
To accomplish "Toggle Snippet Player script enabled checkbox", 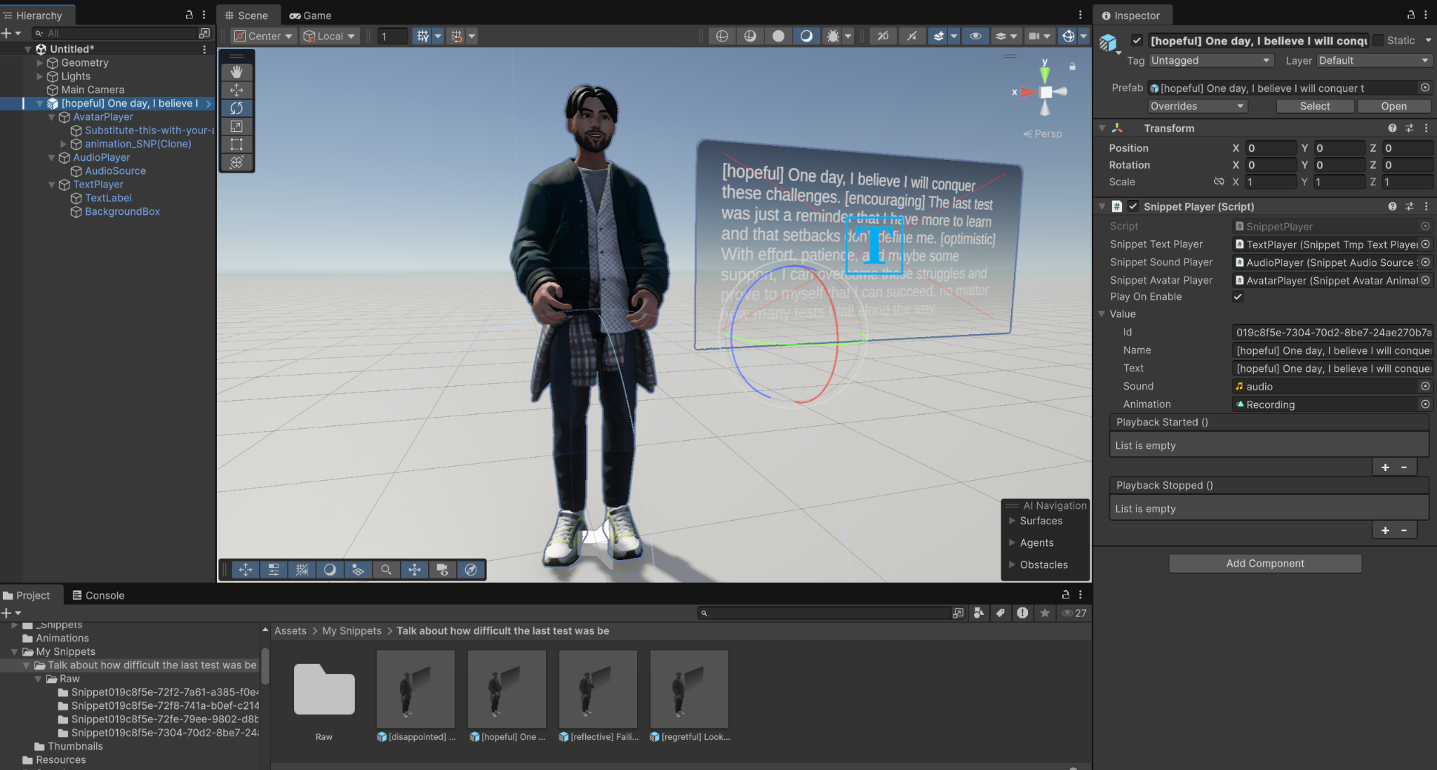I will 1132,206.
